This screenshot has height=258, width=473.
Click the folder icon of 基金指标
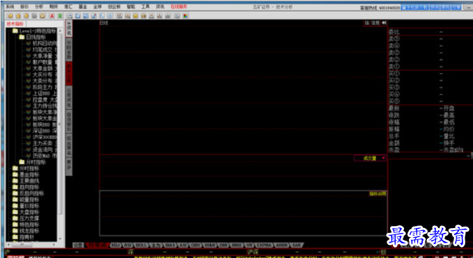pos(15,175)
